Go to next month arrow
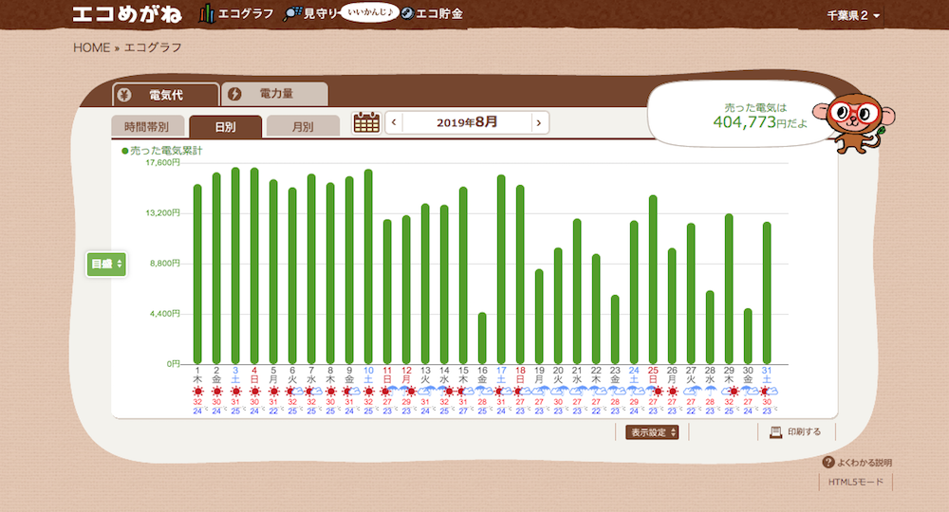 (x=538, y=122)
